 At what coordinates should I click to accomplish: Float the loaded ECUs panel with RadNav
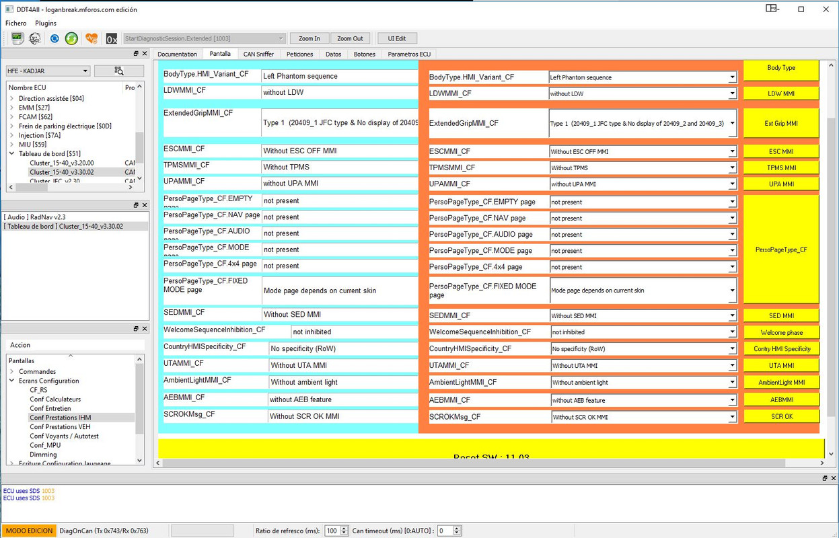[136, 205]
